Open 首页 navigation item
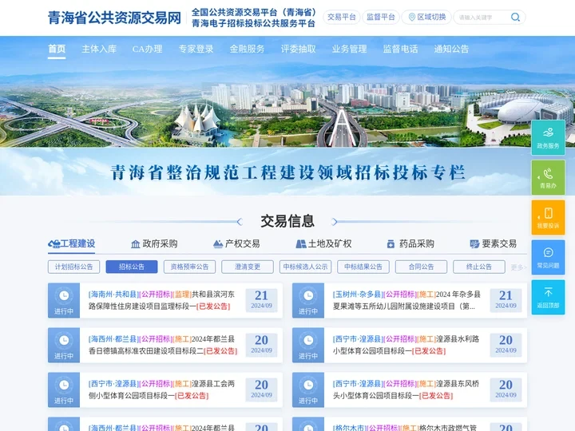 point(57,49)
